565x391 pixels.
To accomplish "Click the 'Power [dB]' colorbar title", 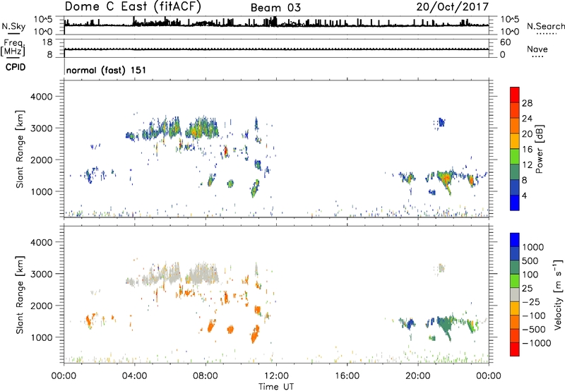I will [540, 149].
